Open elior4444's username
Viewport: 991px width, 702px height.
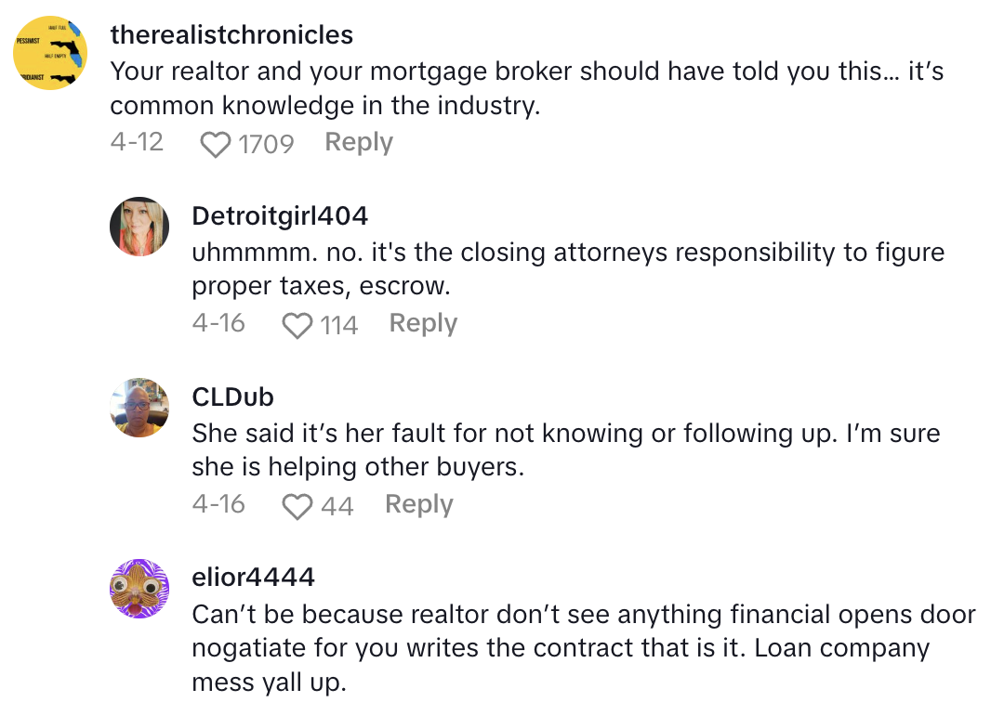(252, 577)
